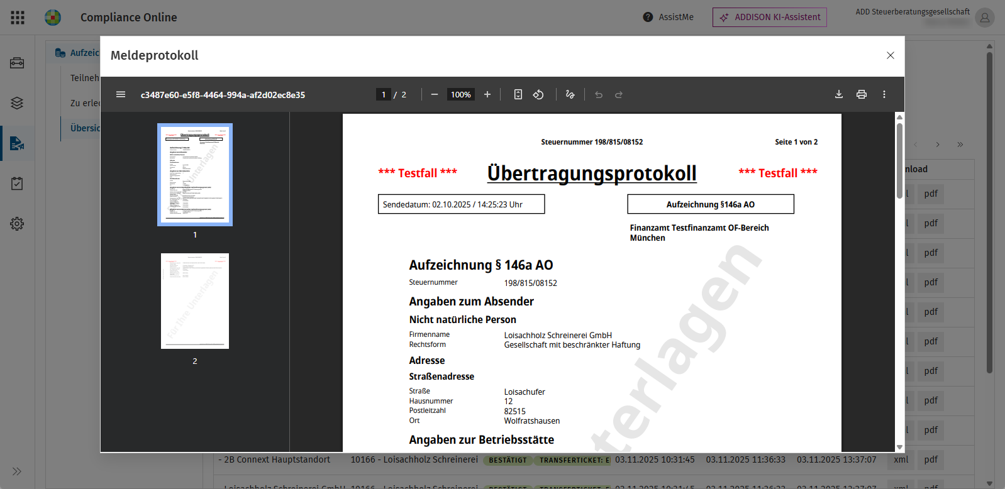The height and width of the screenshot is (489, 1005).
Task: Open settings gear in left sidebar
Action: pos(17,224)
